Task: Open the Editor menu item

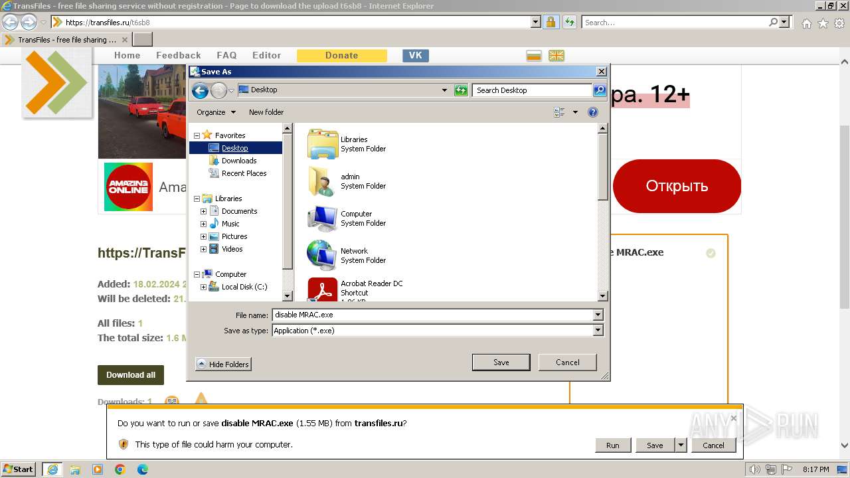Action: (266, 56)
